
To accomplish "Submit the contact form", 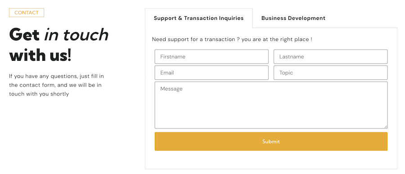I will point(271,142).
